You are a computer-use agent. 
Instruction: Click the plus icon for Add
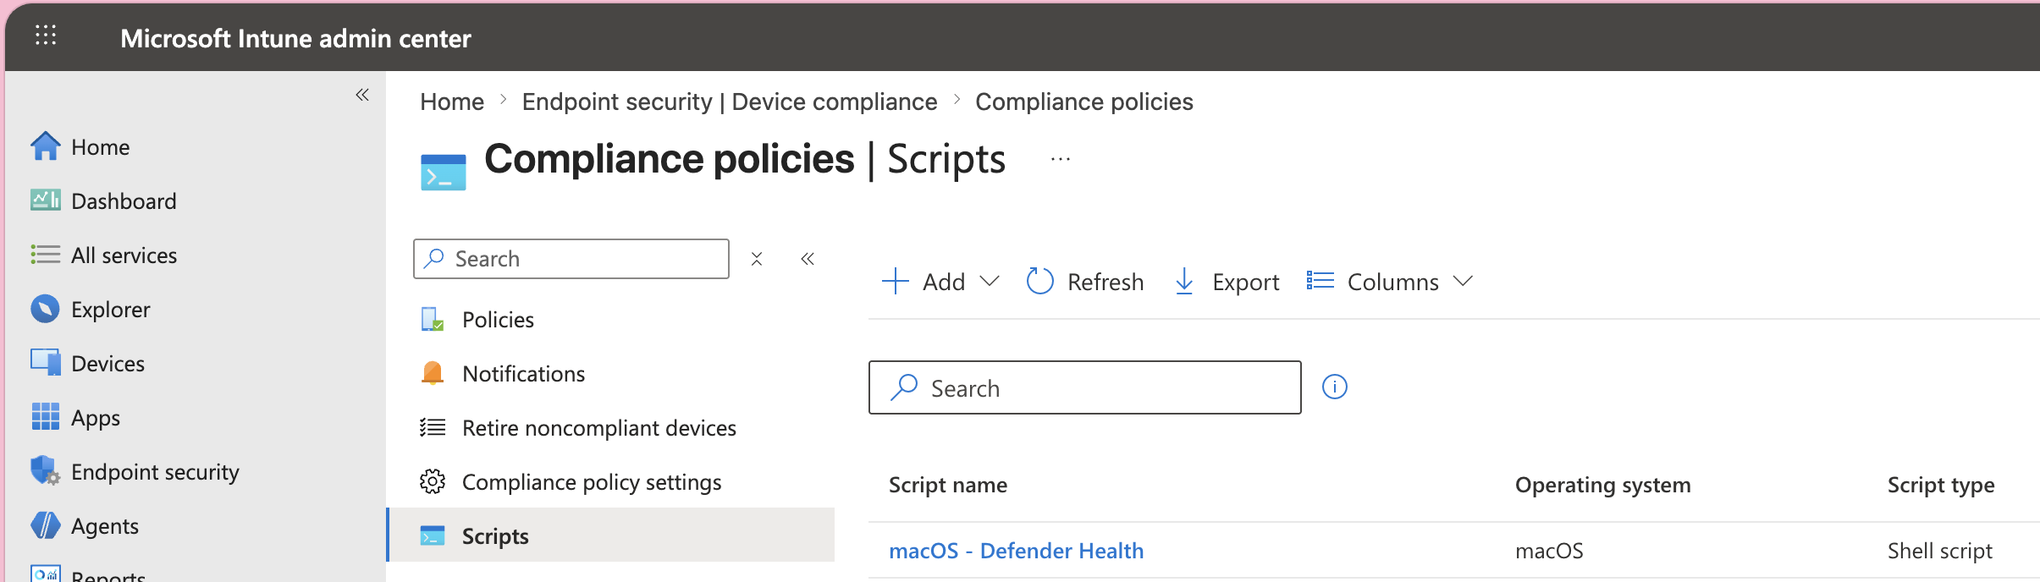pyautogui.click(x=895, y=281)
